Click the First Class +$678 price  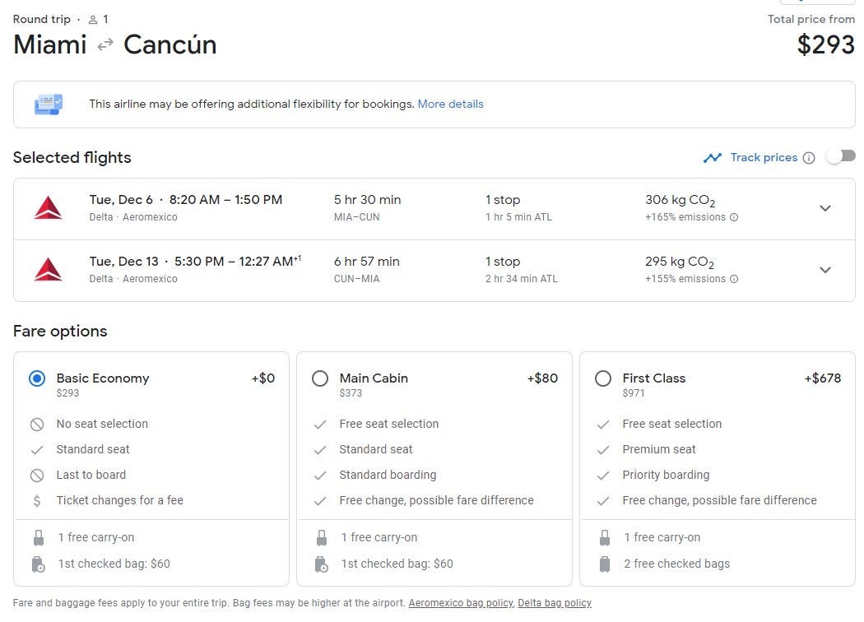click(x=822, y=378)
